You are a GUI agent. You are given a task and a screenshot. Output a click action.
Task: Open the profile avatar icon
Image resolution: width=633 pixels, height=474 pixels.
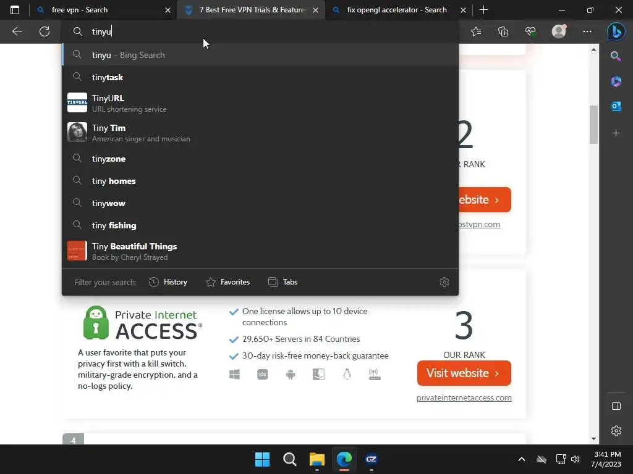(x=559, y=31)
